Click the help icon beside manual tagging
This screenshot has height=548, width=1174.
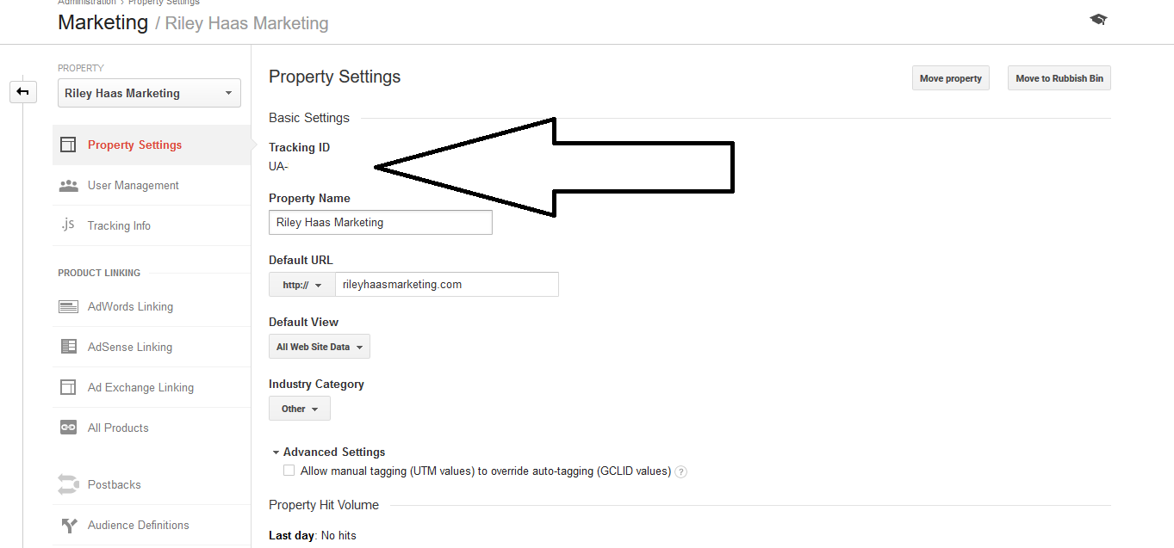[681, 471]
